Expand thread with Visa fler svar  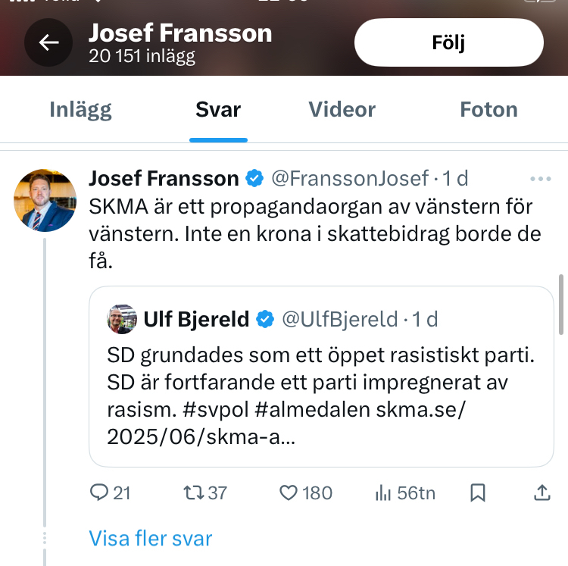(150, 539)
